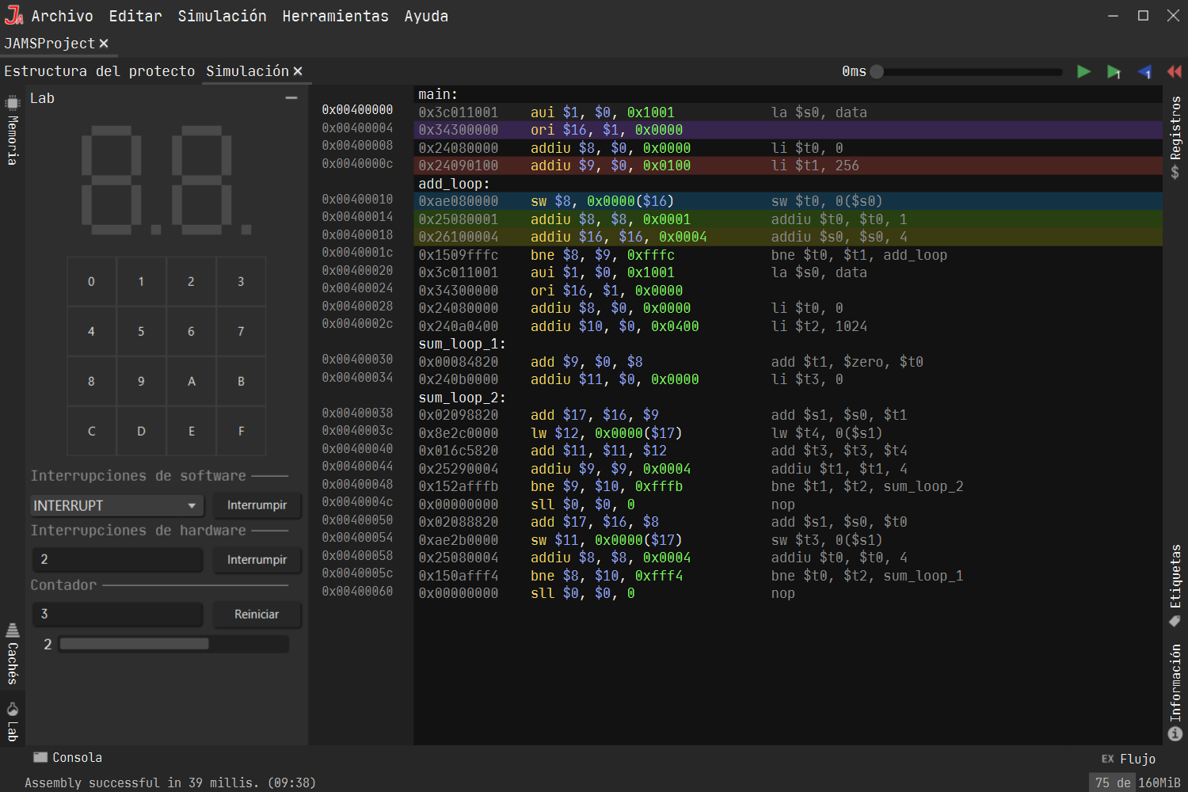
Task: Collapse the Lab panel with the minus control
Action: pyautogui.click(x=291, y=97)
